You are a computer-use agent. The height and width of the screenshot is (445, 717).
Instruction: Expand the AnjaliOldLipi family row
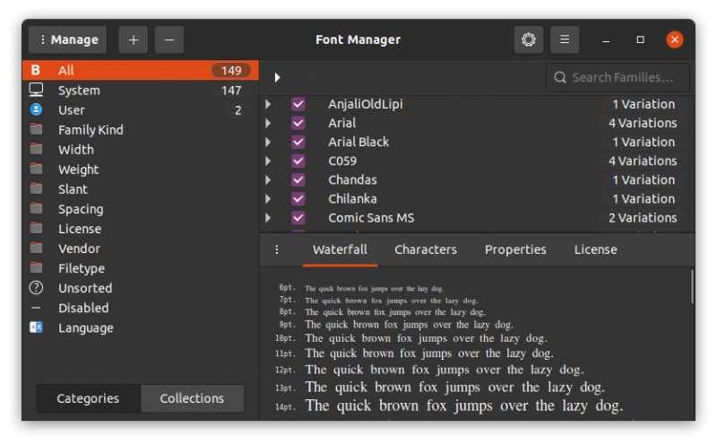(x=268, y=104)
